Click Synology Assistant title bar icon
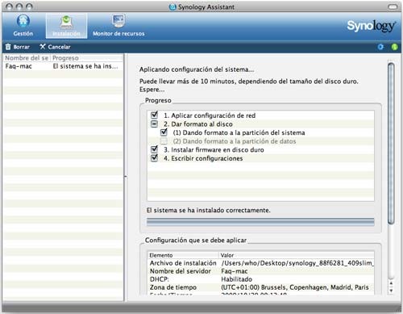 coord(172,7)
